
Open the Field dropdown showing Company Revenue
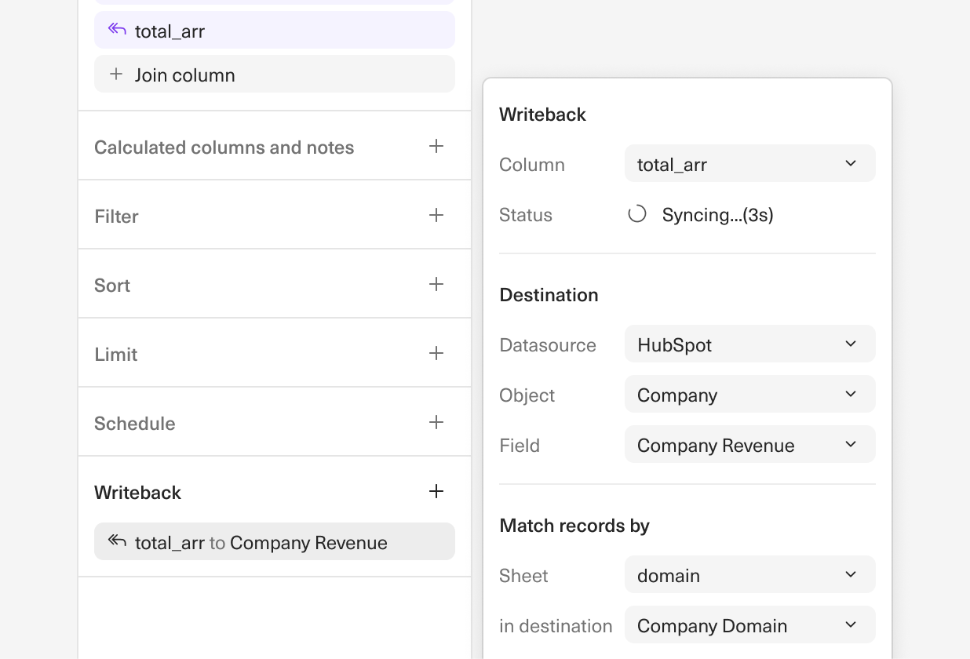tap(749, 444)
